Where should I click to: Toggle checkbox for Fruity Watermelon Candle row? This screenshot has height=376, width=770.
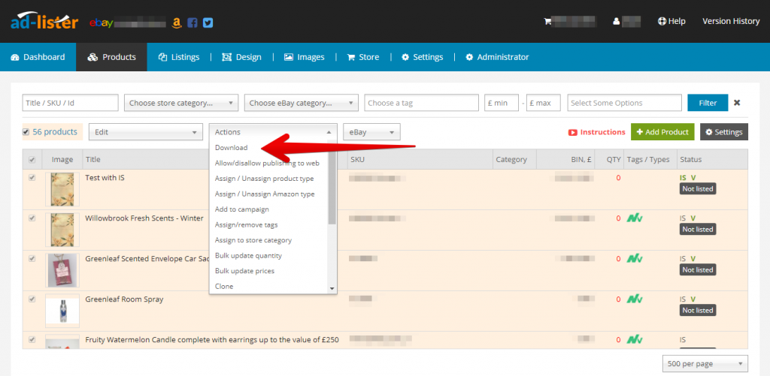[32, 339]
